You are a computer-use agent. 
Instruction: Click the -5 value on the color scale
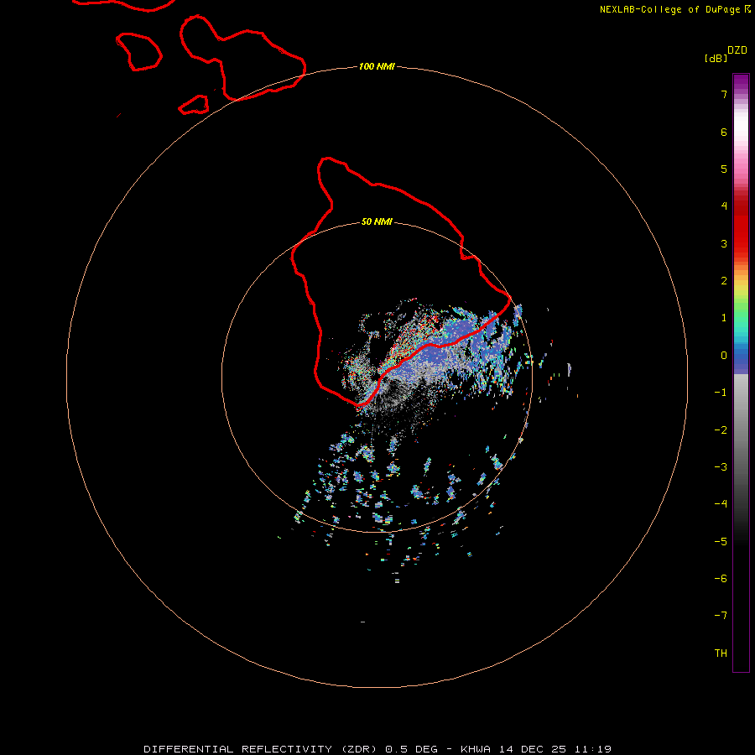coord(721,542)
